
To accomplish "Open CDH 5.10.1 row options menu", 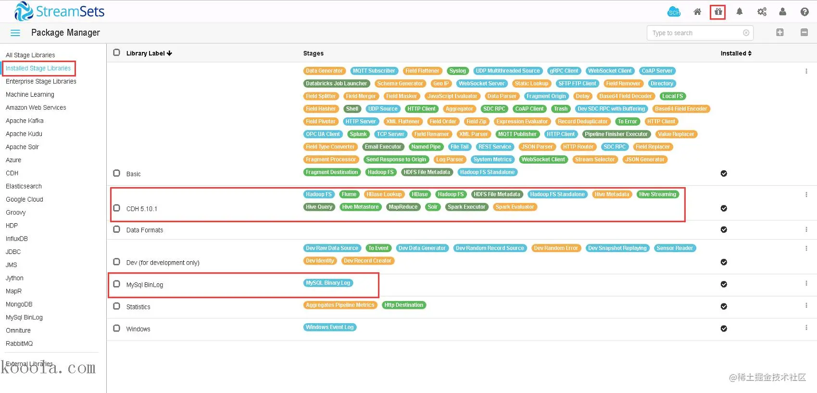I will (x=806, y=195).
